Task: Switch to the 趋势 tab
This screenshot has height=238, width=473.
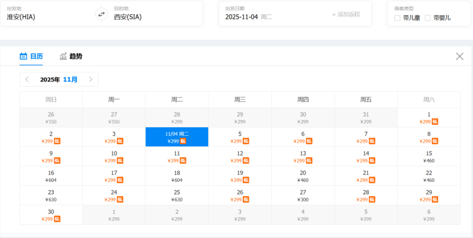Action: point(71,56)
